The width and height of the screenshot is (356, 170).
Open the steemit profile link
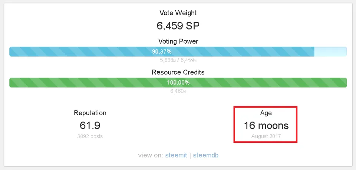176,155
